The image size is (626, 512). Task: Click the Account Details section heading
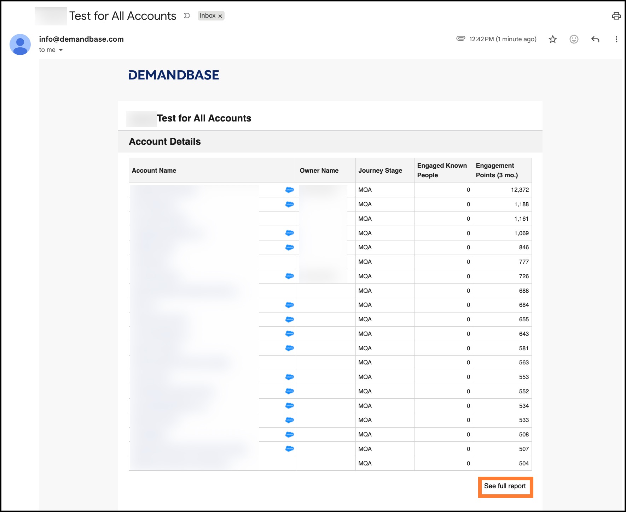click(165, 142)
